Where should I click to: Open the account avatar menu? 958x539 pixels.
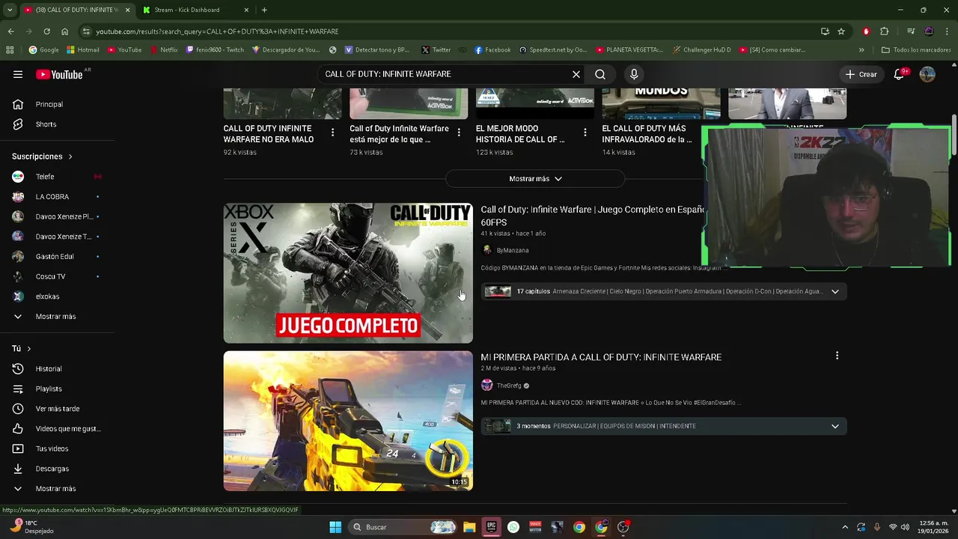[x=927, y=74]
